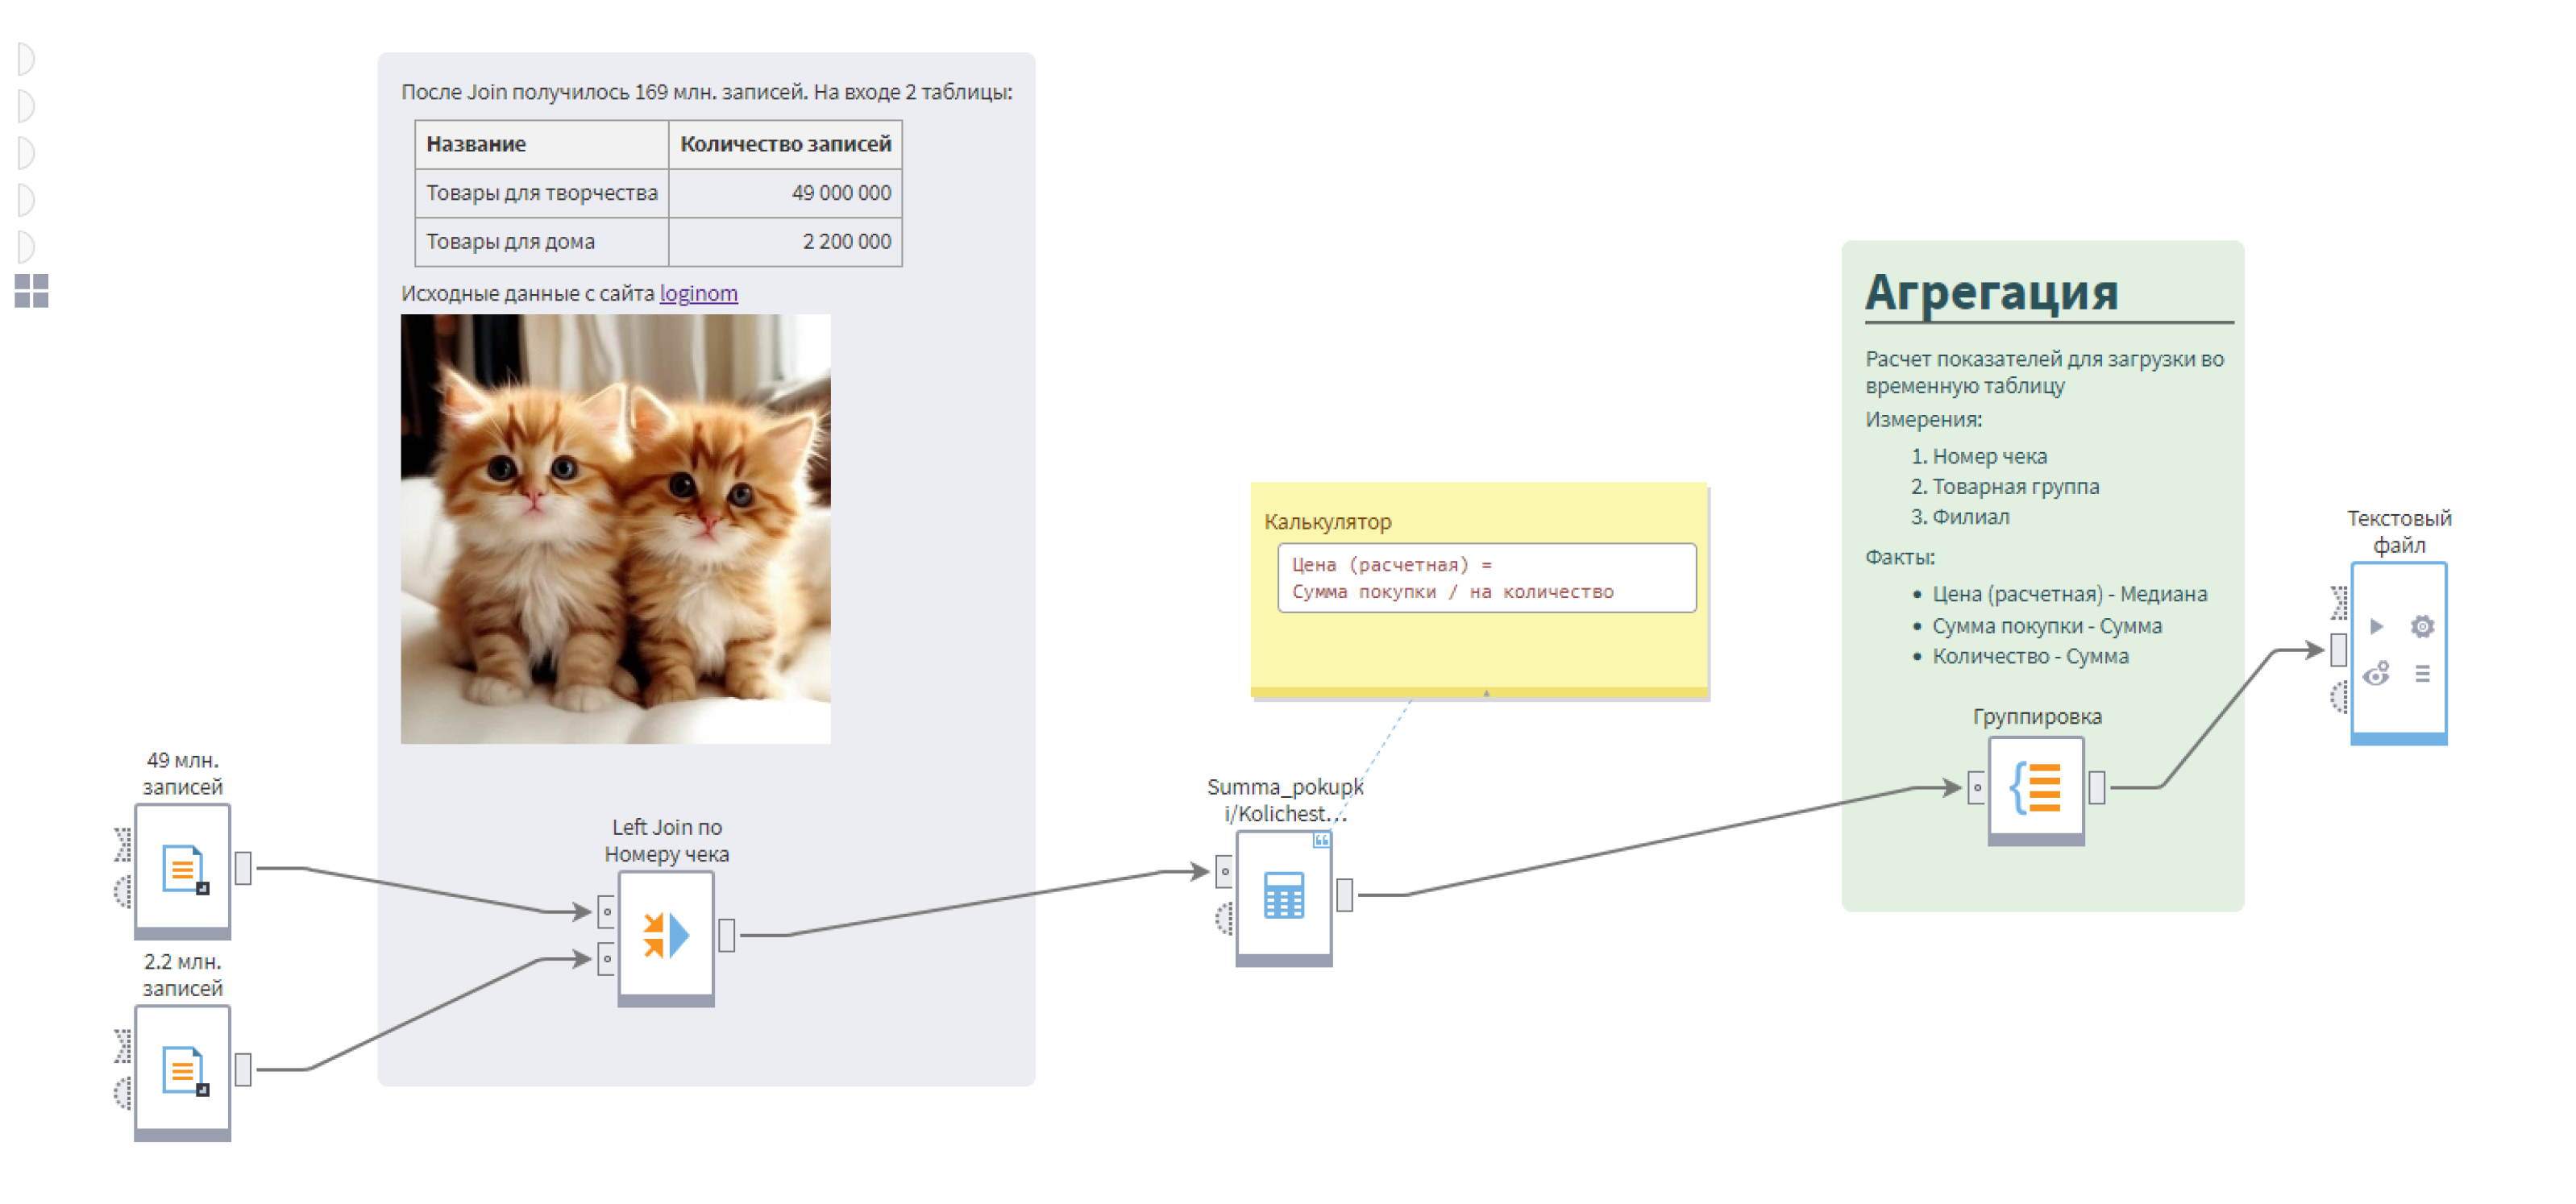Open settings gear on Текстовый файл node

pyautogui.click(x=2421, y=627)
